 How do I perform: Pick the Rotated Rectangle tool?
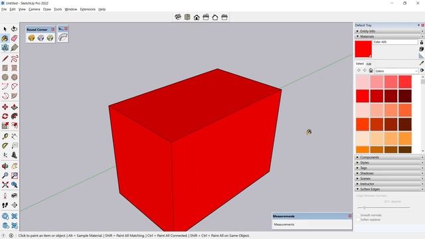point(14,68)
